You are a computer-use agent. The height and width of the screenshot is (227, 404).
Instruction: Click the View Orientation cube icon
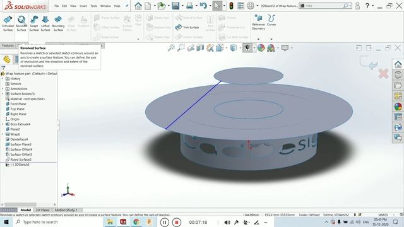click(220, 48)
